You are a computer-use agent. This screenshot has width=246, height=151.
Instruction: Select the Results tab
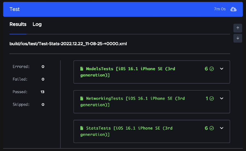click(18, 24)
